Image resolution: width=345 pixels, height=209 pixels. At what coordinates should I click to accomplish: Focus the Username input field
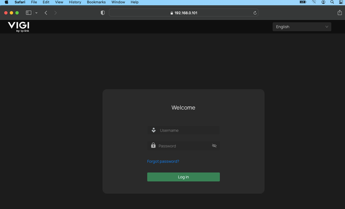pyautogui.click(x=187, y=130)
